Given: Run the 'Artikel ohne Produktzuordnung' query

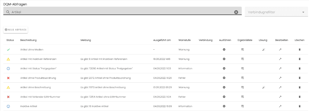Looking at the screenshot, I should (x=224, y=78).
